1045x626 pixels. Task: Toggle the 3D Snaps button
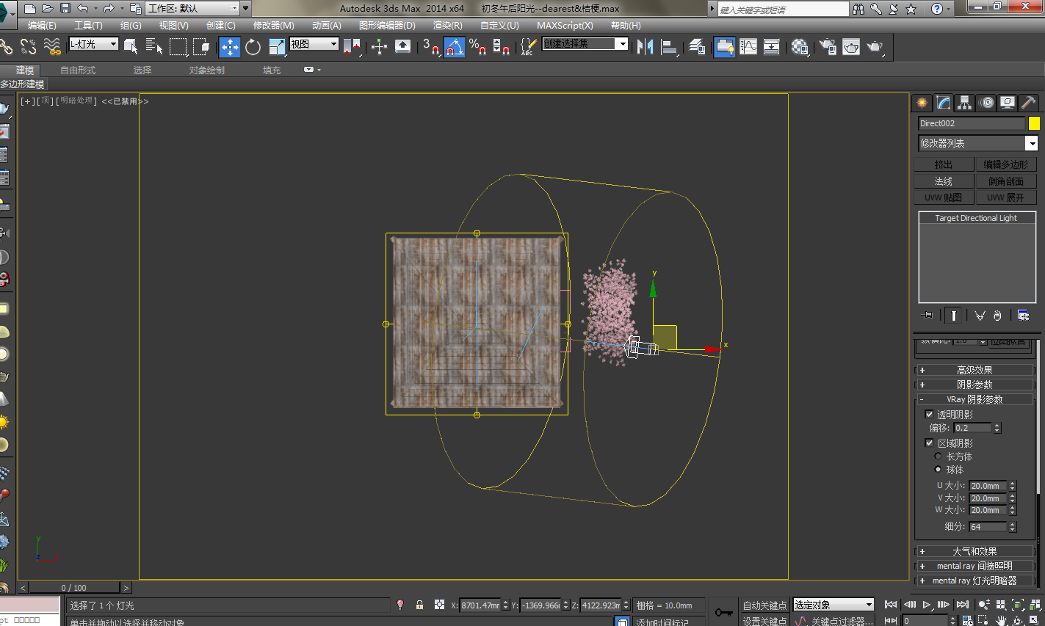coord(431,47)
